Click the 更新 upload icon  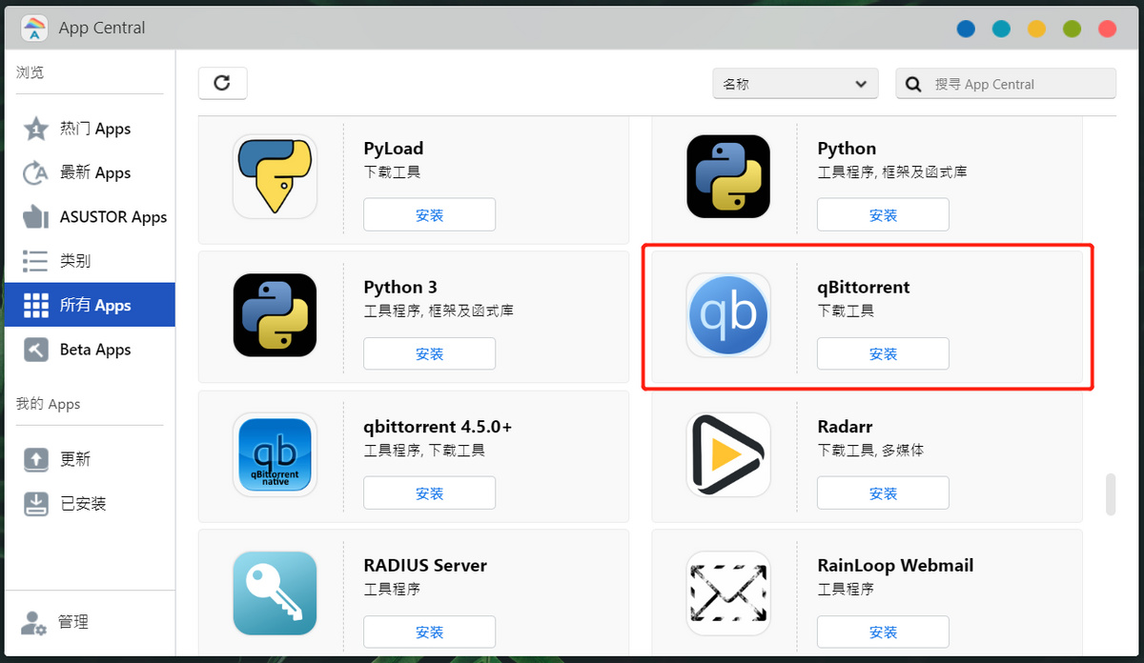[x=35, y=459]
